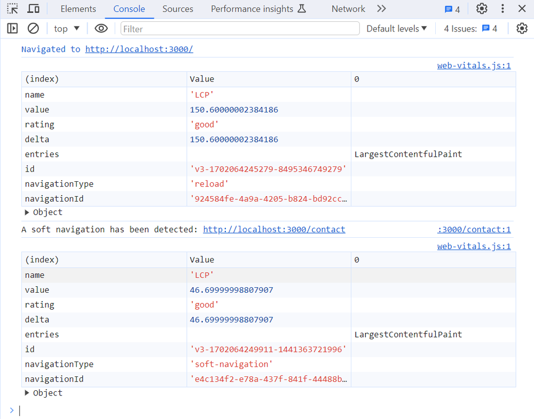
Task: Open console settings gear
Action: pos(522,28)
